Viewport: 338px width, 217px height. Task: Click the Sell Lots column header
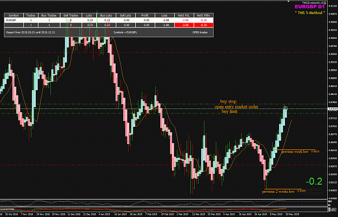point(125,15)
